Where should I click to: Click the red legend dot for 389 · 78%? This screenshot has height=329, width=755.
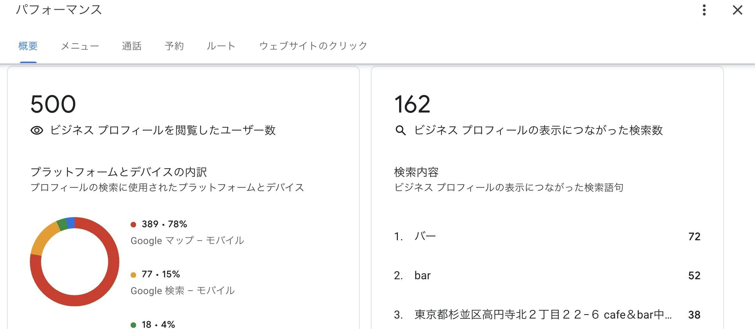[x=133, y=225]
